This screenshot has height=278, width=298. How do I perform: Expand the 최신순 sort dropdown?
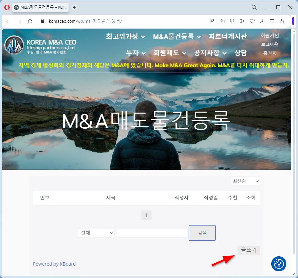pyautogui.click(x=245, y=181)
